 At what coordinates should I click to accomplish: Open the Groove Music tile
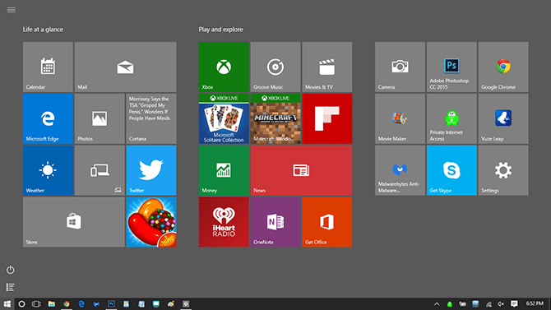(x=275, y=67)
